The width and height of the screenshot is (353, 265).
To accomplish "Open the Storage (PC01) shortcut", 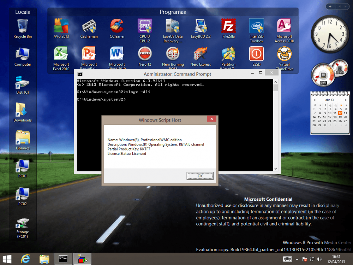I will tap(23, 228).
